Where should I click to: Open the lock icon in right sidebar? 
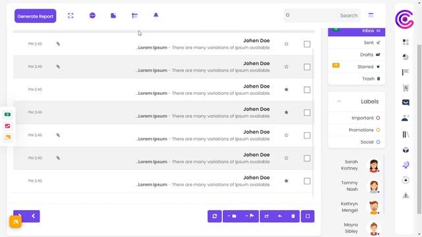[x=406, y=180]
